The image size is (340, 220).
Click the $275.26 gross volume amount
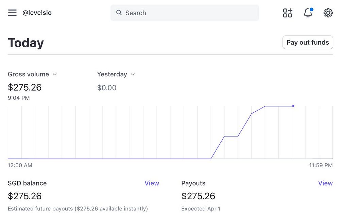click(24, 88)
